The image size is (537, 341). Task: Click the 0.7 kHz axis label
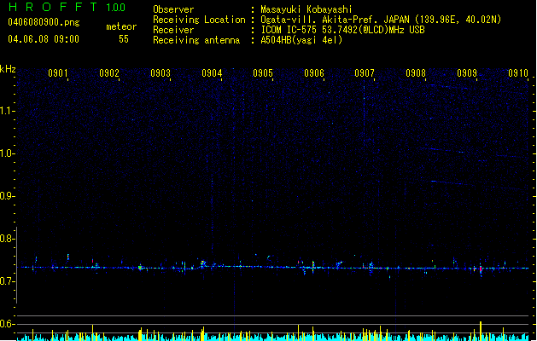coord(8,281)
